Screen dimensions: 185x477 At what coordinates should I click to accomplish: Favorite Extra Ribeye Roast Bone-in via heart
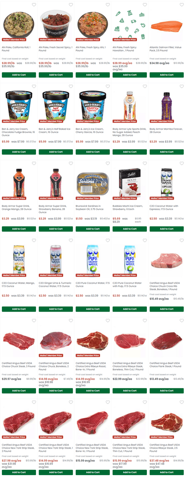click(108, 321)
